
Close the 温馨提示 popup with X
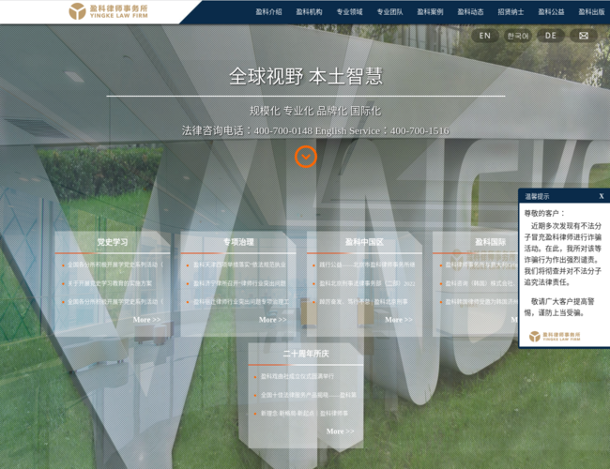(x=602, y=196)
